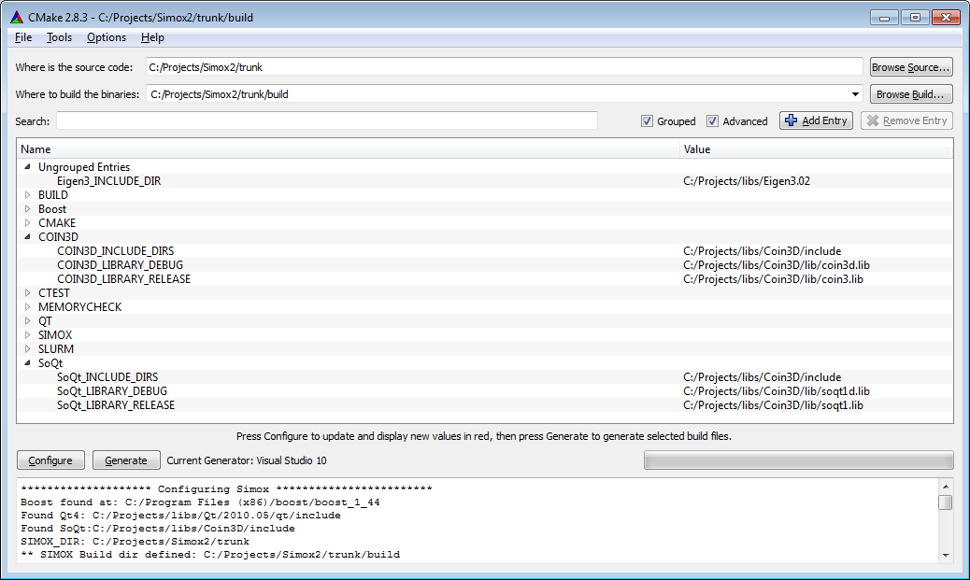
Task: Toggle the Advanced checkbox
Action: [713, 121]
